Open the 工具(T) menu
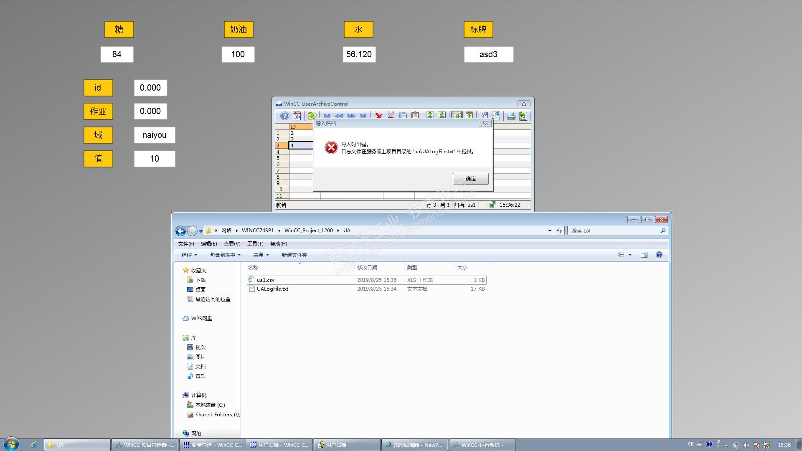This screenshot has width=802, height=451. click(255, 244)
